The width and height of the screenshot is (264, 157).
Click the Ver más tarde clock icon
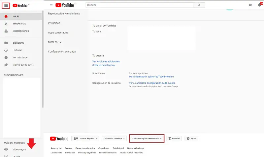pos(6,57)
